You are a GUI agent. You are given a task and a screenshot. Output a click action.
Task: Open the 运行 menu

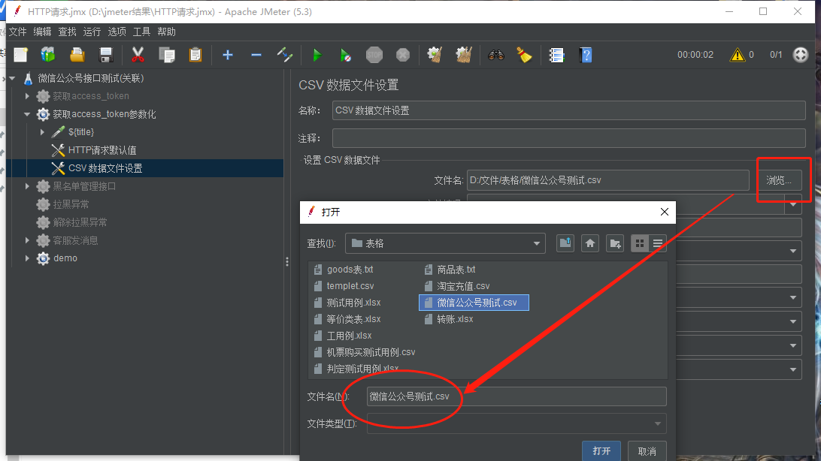92,32
